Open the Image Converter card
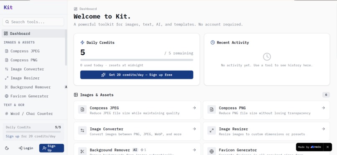The height and width of the screenshot is (155, 337). 137,131
